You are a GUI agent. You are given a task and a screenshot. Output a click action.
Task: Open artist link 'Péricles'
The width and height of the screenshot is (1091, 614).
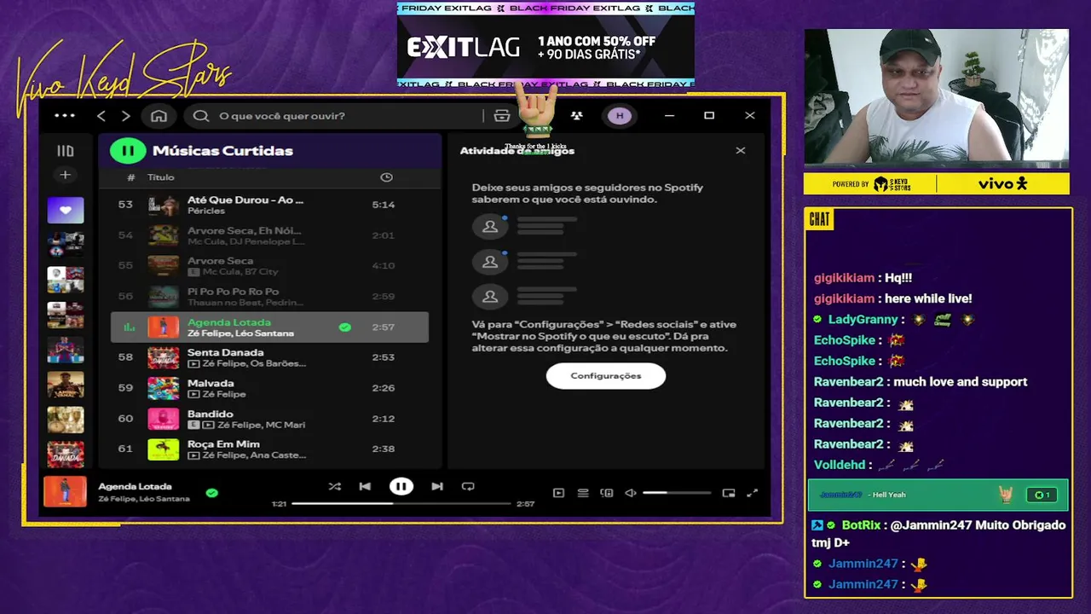[206, 211]
